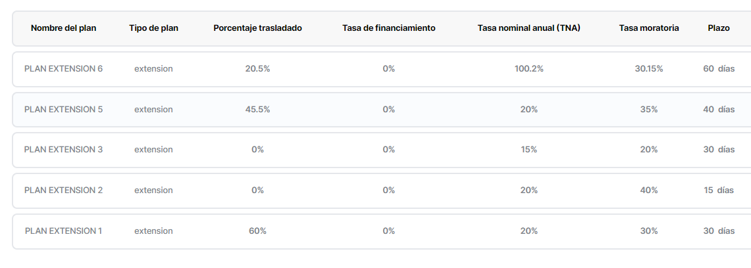The height and width of the screenshot is (268, 751).
Task: Select the "15 días" plazo value
Action: pyautogui.click(x=719, y=190)
